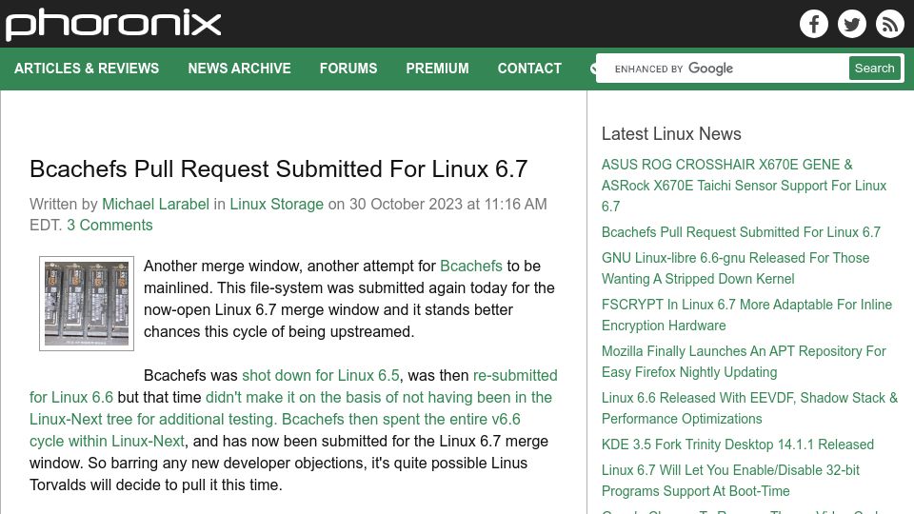Open ASUS ROG CROSSHAIR X670E news link

click(x=744, y=186)
